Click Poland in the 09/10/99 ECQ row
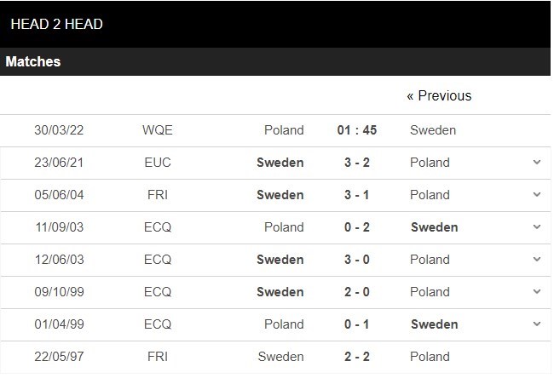The image size is (554, 384). point(430,291)
